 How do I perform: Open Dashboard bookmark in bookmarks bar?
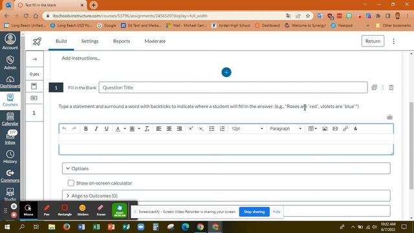[267, 25]
